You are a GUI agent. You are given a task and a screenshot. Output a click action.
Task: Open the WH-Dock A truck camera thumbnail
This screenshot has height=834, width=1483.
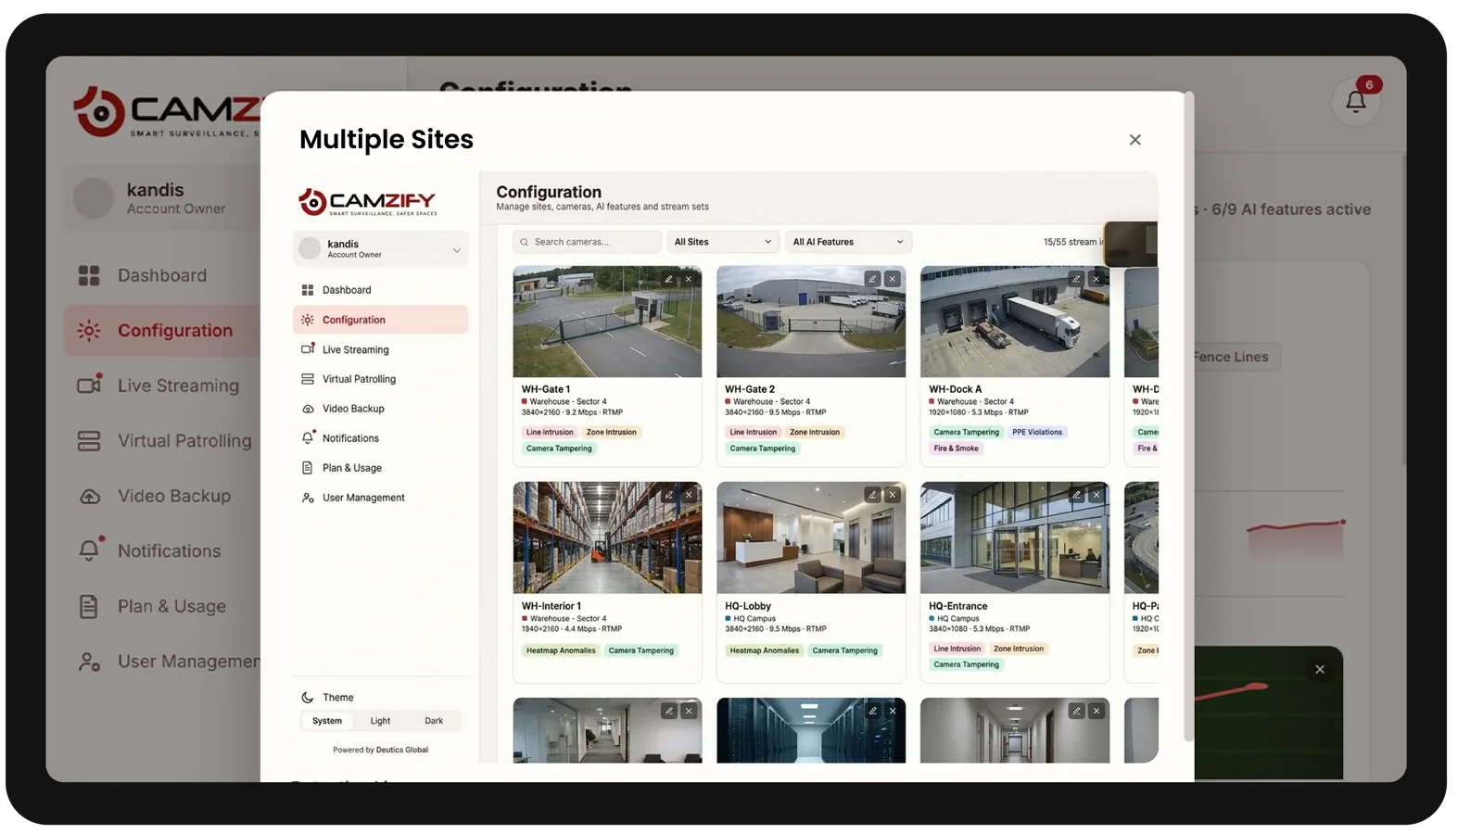click(x=1015, y=322)
